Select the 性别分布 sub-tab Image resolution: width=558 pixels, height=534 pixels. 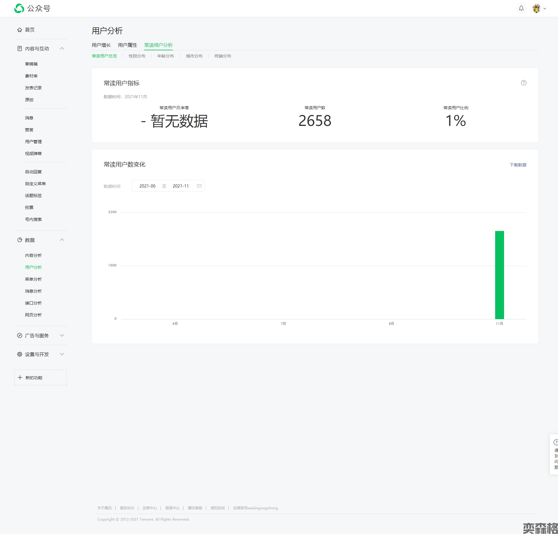click(x=137, y=56)
